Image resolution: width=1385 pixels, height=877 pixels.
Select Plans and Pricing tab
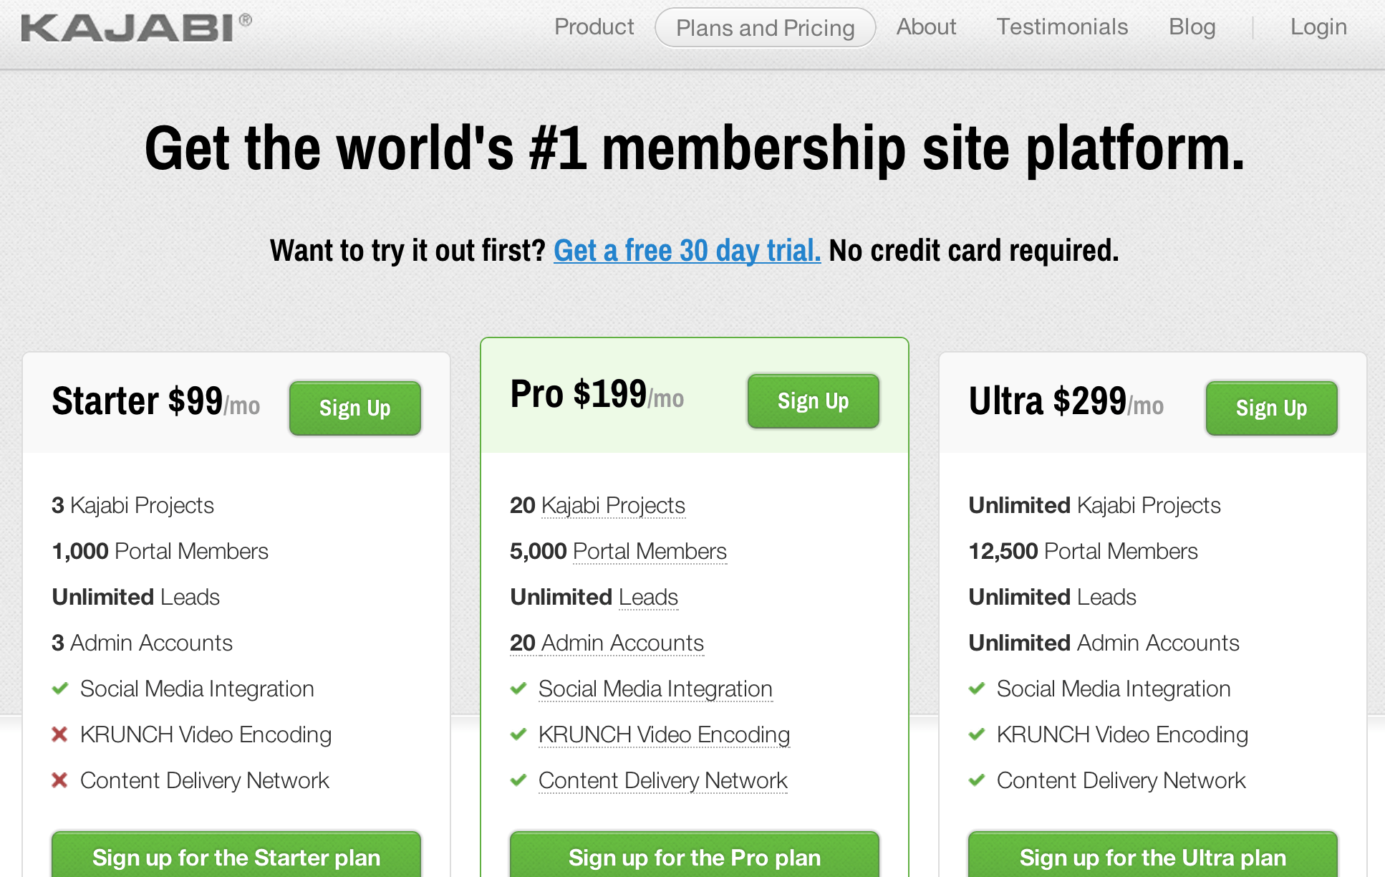pyautogui.click(x=765, y=28)
